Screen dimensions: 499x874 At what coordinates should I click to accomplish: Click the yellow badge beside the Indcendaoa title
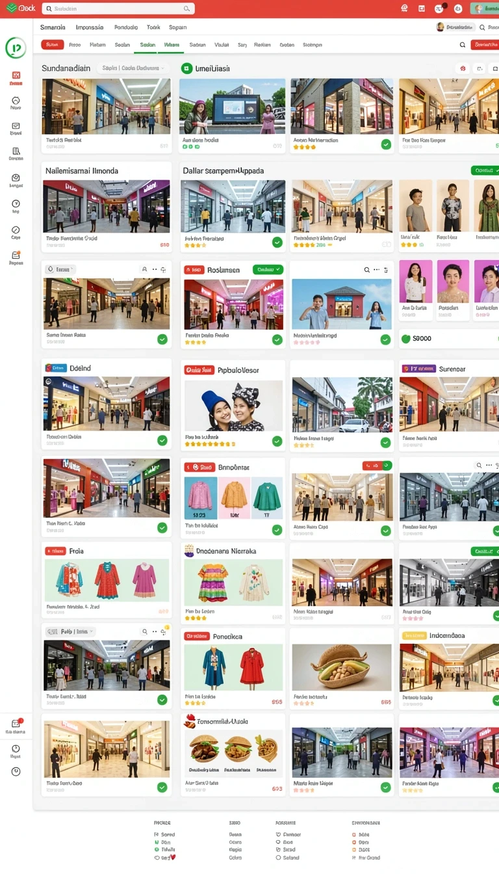(414, 635)
